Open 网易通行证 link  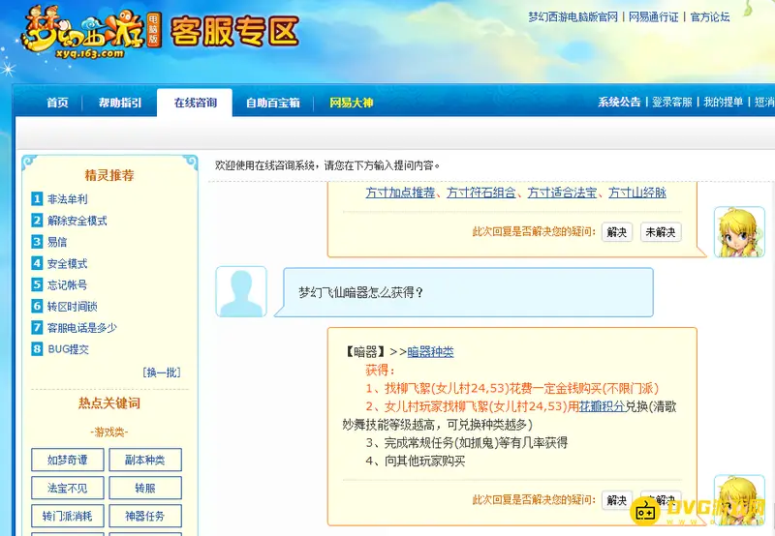pyautogui.click(x=653, y=17)
